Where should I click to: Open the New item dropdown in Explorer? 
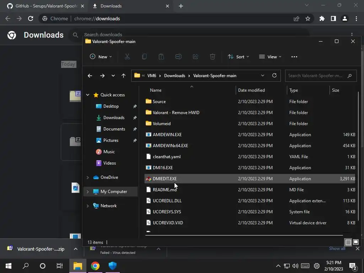101,57
